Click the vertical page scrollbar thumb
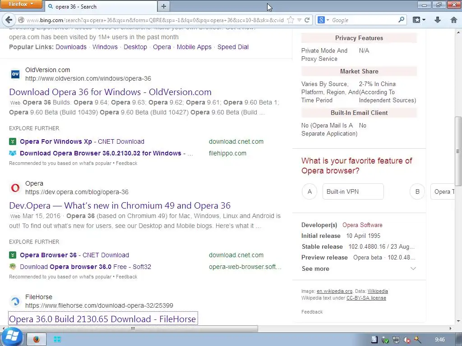This screenshot has height=346, width=462. click(458, 151)
